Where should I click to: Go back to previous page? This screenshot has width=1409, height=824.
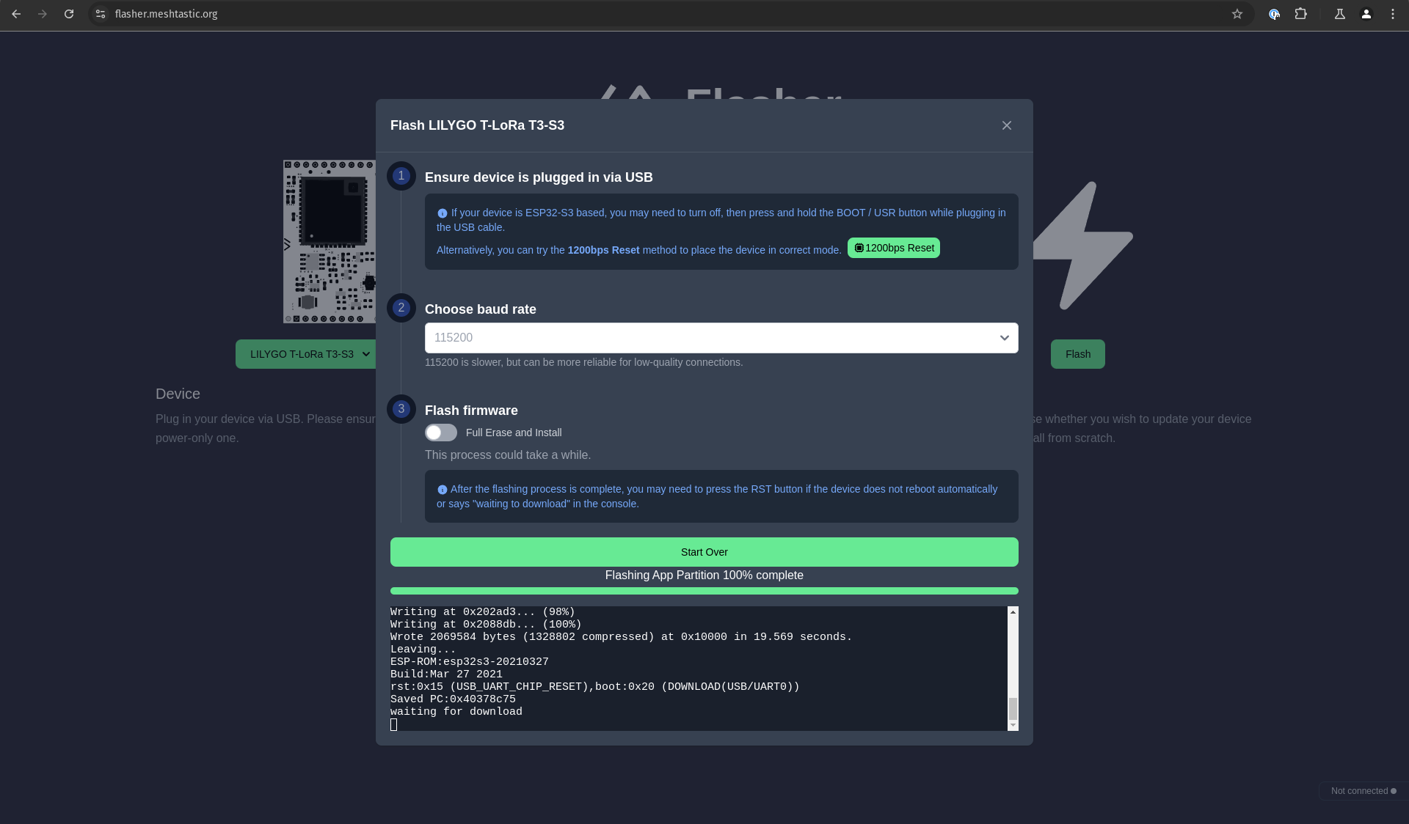click(x=16, y=14)
